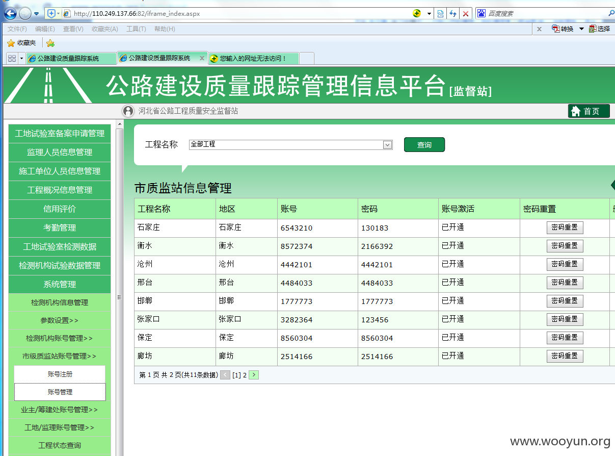Collapse 市级质监站账号管理>> submenu
This screenshot has width=615, height=456.
(x=60, y=356)
